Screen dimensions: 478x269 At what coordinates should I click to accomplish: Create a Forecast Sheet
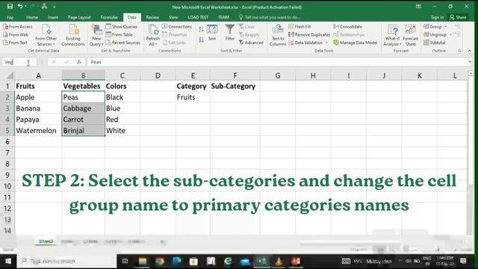410,35
